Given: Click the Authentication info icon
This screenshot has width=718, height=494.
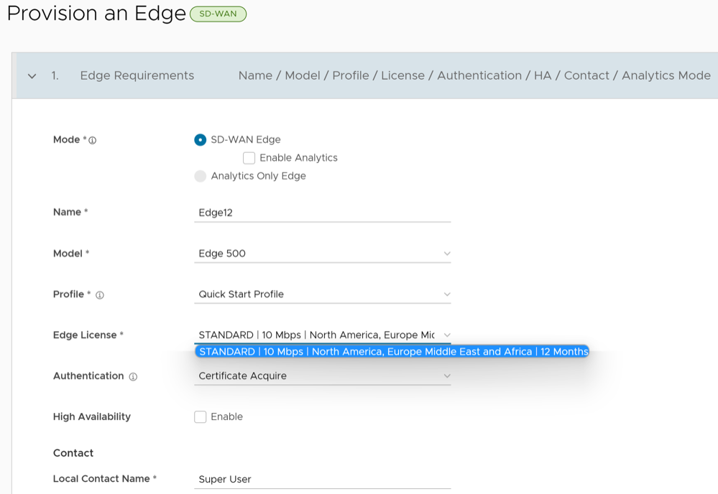Looking at the screenshot, I should click(133, 376).
